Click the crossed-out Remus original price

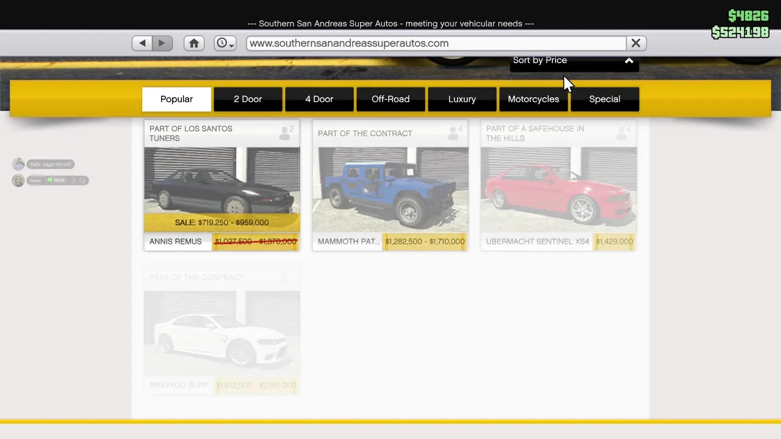[x=256, y=241]
